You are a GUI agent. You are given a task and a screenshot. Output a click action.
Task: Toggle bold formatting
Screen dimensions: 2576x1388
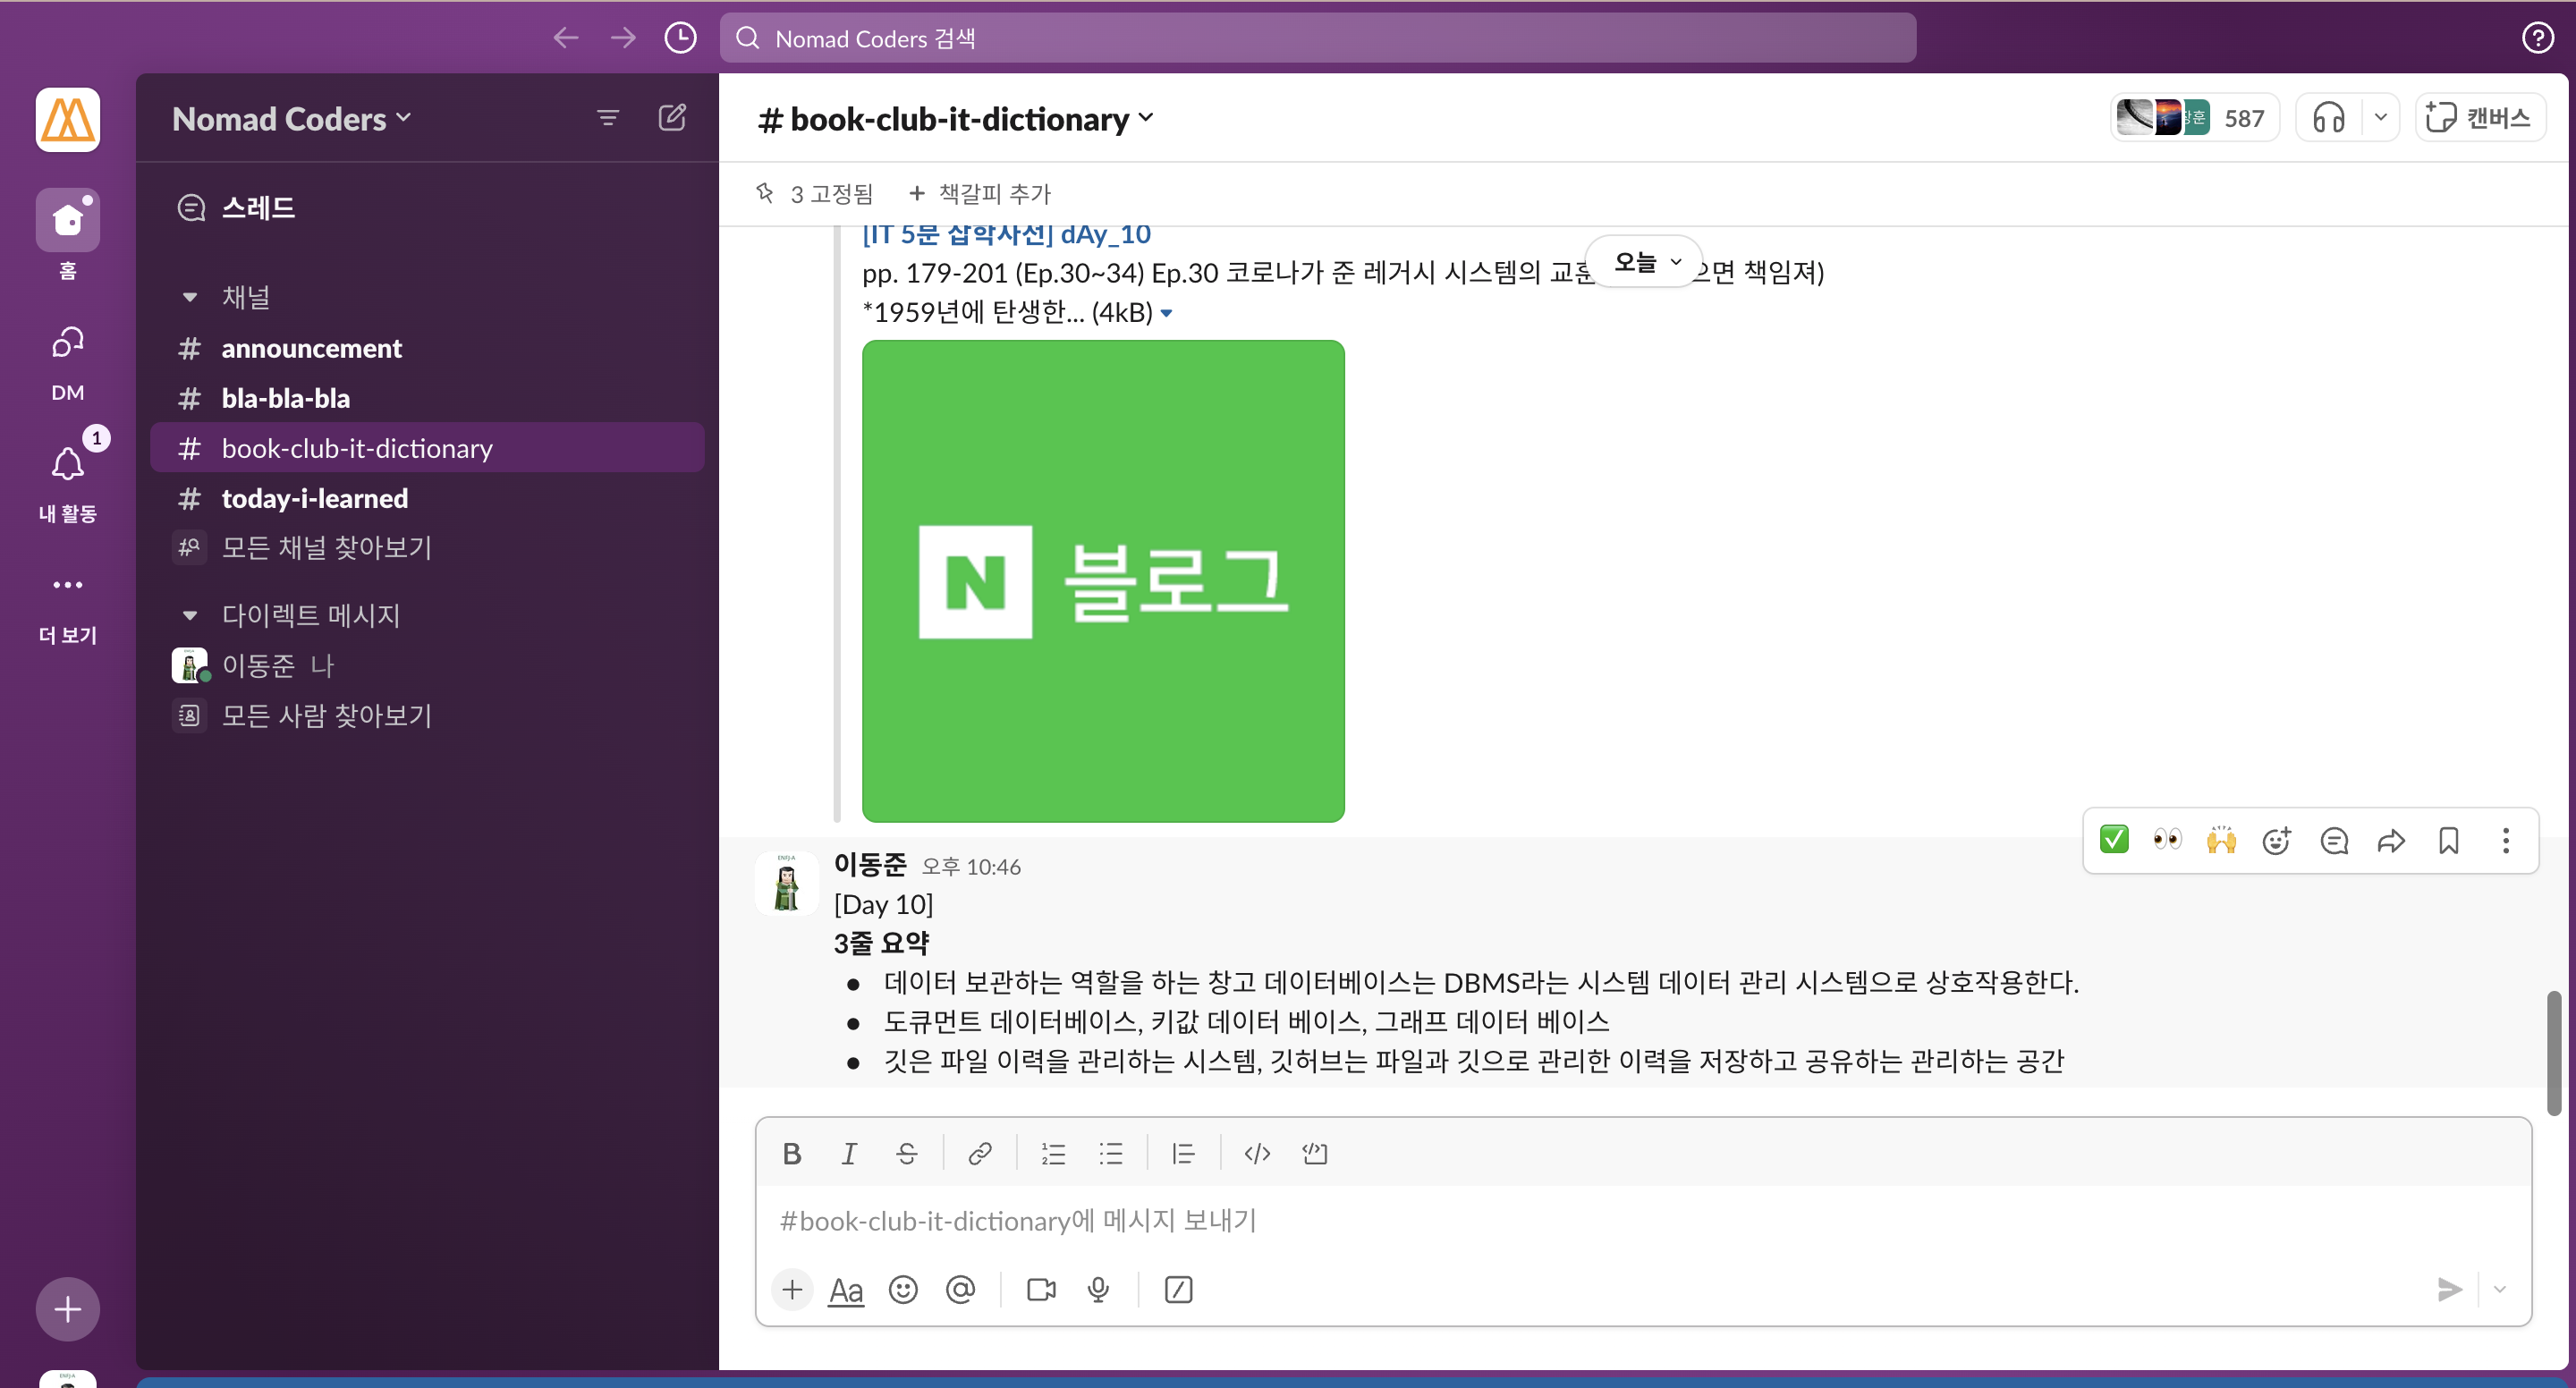792,1154
